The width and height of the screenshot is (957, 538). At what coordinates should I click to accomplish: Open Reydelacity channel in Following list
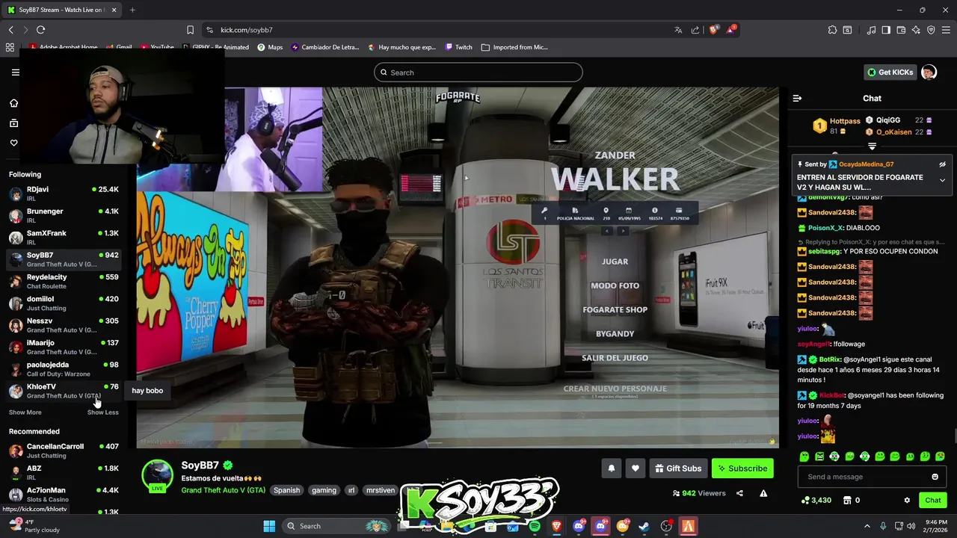click(64, 281)
